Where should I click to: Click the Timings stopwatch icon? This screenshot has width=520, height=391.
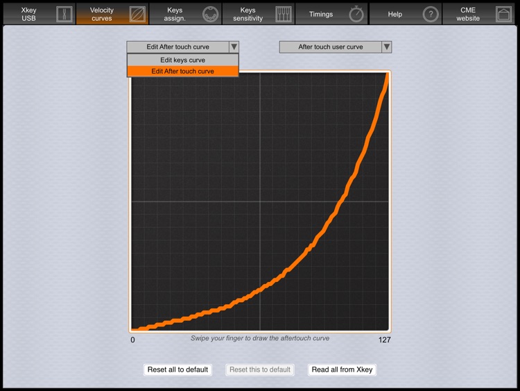click(356, 15)
